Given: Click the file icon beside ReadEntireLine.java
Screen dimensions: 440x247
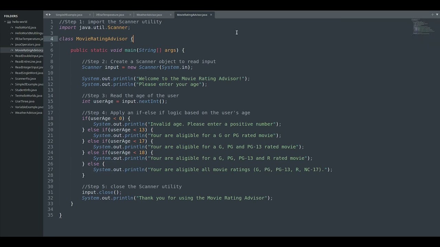Looking at the screenshot, I should [x=12, y=62].
